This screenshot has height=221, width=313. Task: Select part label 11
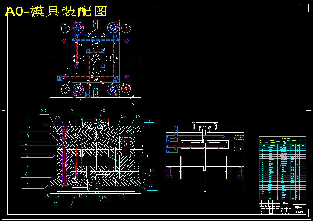[56, 203]
